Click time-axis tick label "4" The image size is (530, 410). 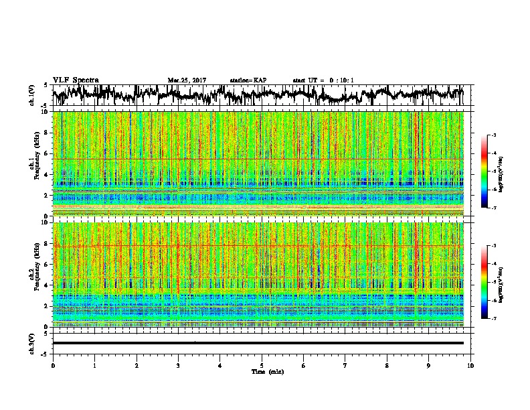click(220, 366)
